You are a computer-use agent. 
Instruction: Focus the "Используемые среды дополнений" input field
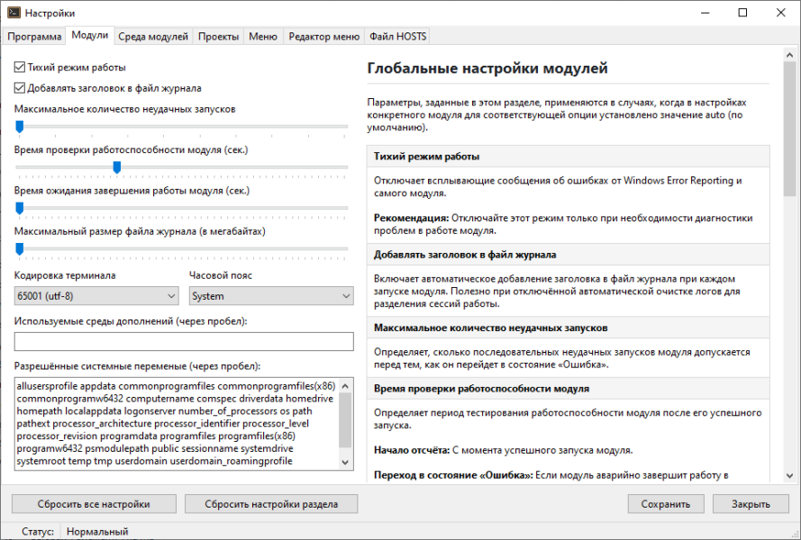click(x=184, y=341)
